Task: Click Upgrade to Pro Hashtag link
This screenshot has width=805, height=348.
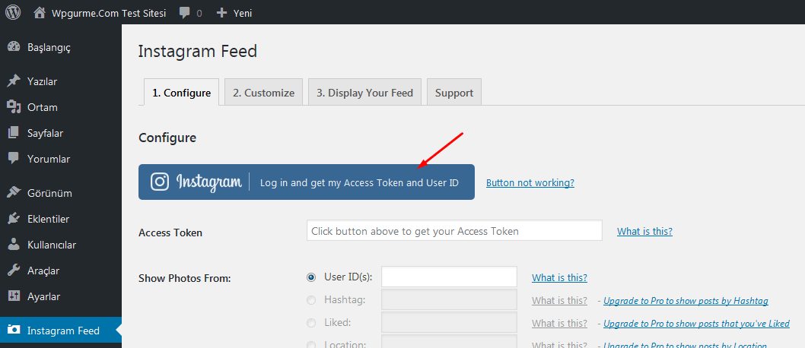Action: [686, 301]
